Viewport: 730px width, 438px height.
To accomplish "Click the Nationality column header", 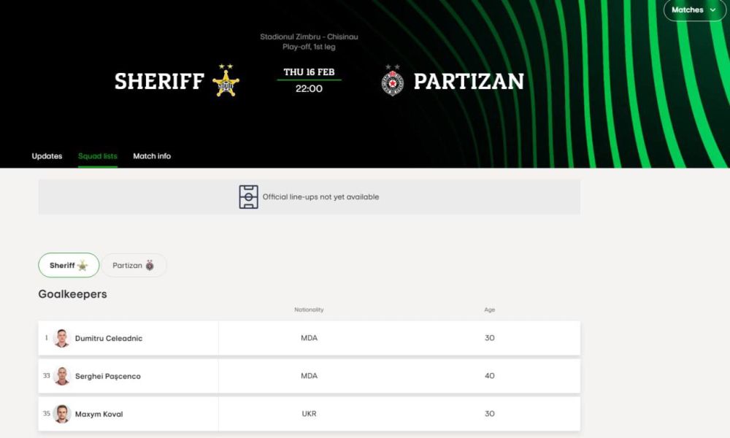I will pyautogui.click(x=309, y=310).
